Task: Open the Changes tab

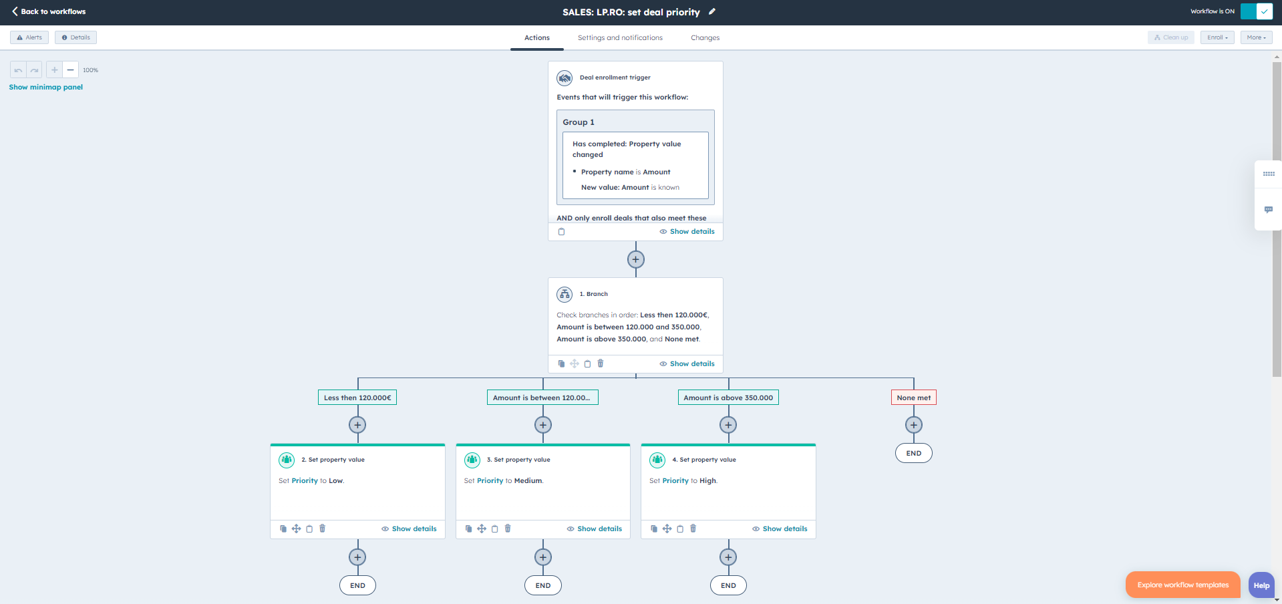Action: [705, 38]
